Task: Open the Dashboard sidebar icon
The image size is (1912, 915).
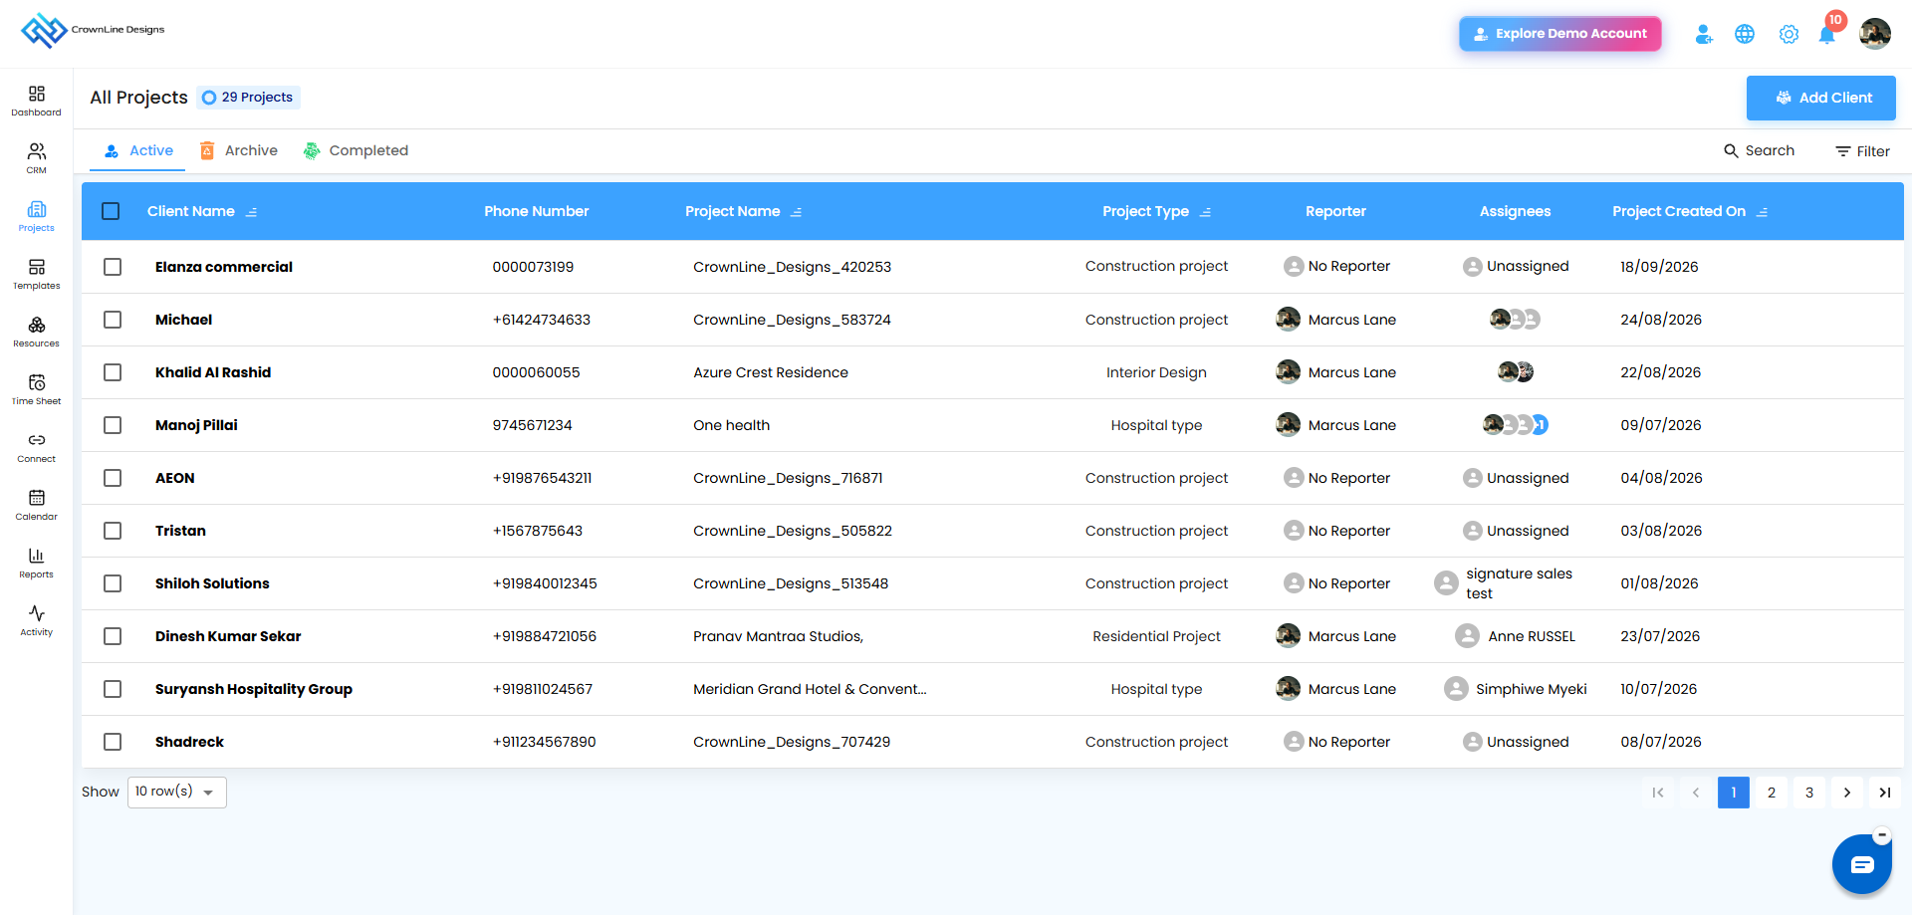Action: 37,101
